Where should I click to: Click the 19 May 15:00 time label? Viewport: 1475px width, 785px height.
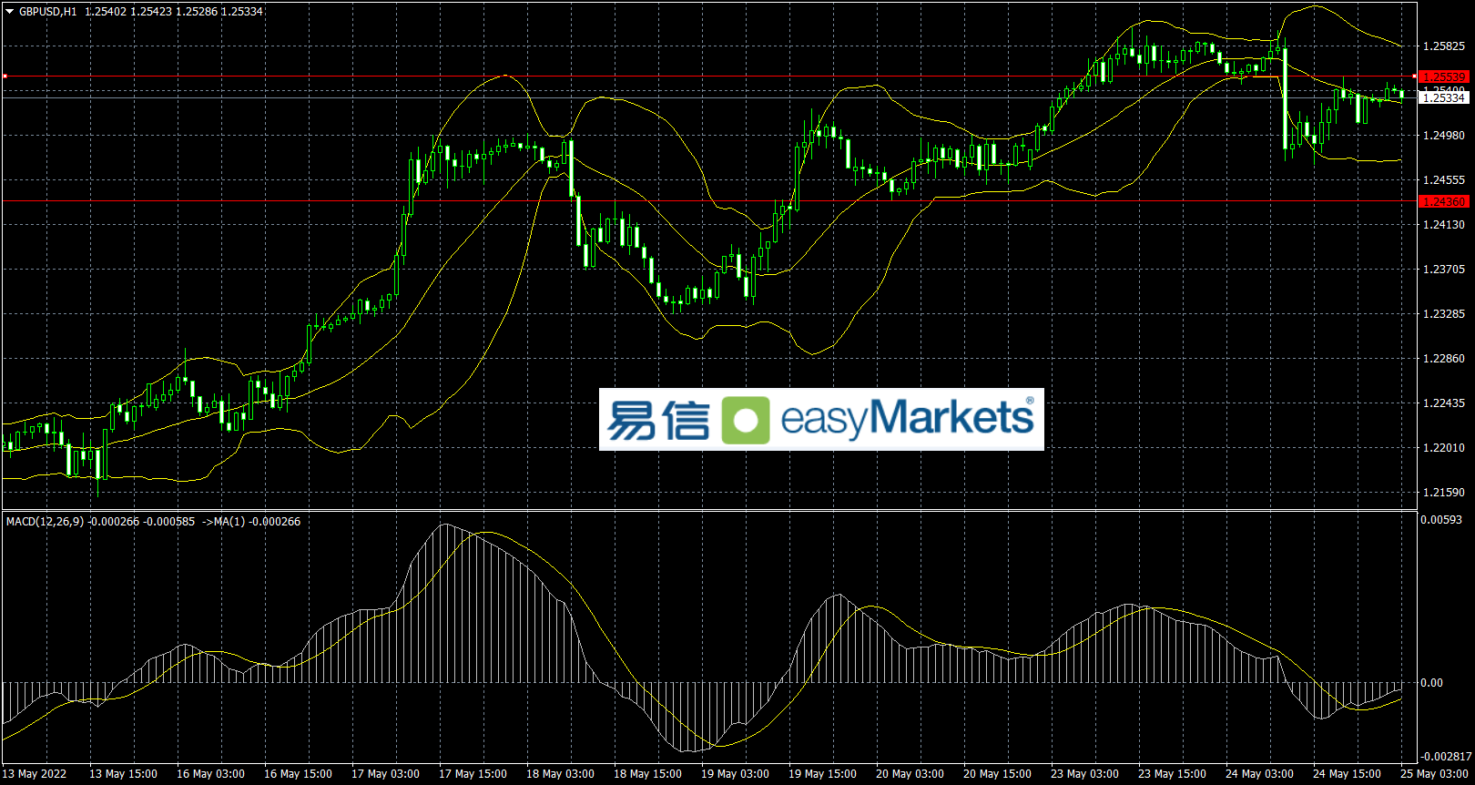click(822, 774)
